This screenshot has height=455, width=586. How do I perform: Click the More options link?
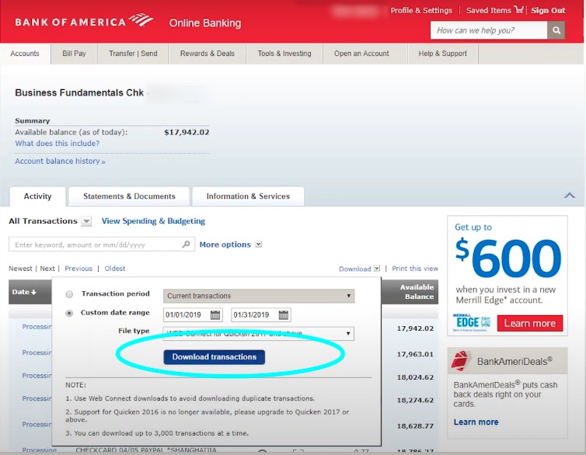click(x=225, y=245)
